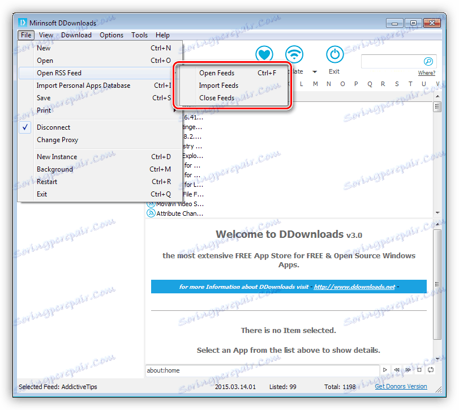Filter apps by letter Q
This screenshot has height=410, width=459.
[370, 84]
